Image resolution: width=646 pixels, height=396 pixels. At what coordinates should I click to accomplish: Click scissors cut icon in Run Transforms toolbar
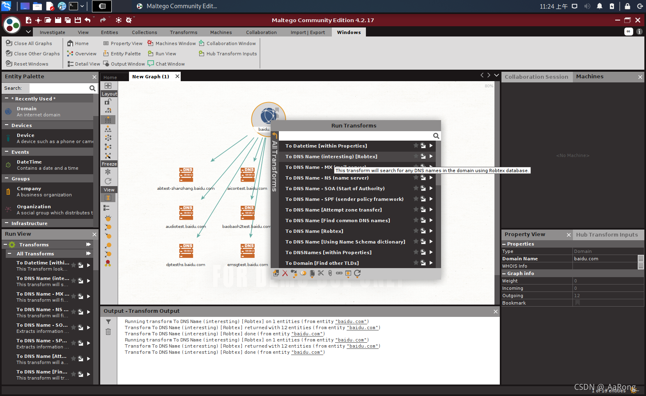tap(321, 273)
